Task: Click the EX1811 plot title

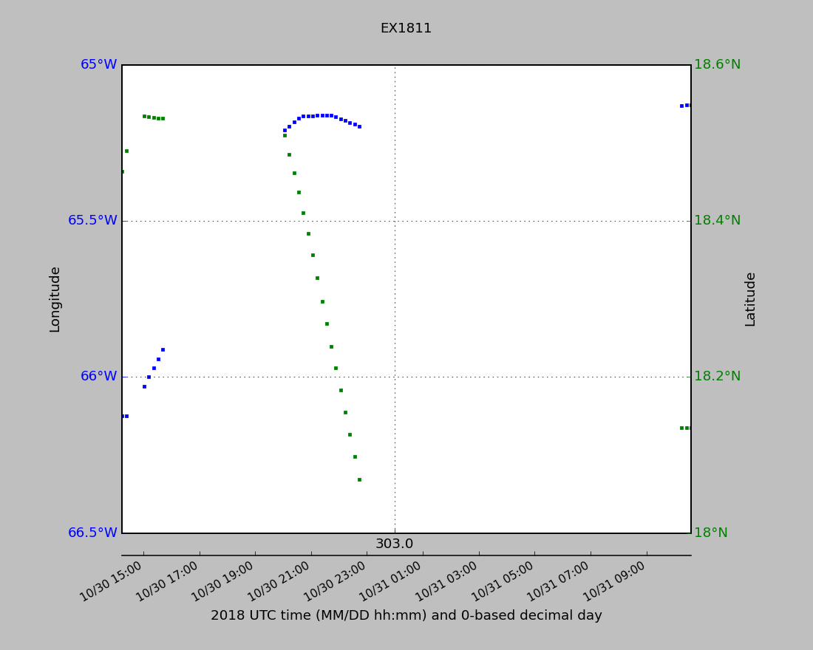Action: coord(406,28)
